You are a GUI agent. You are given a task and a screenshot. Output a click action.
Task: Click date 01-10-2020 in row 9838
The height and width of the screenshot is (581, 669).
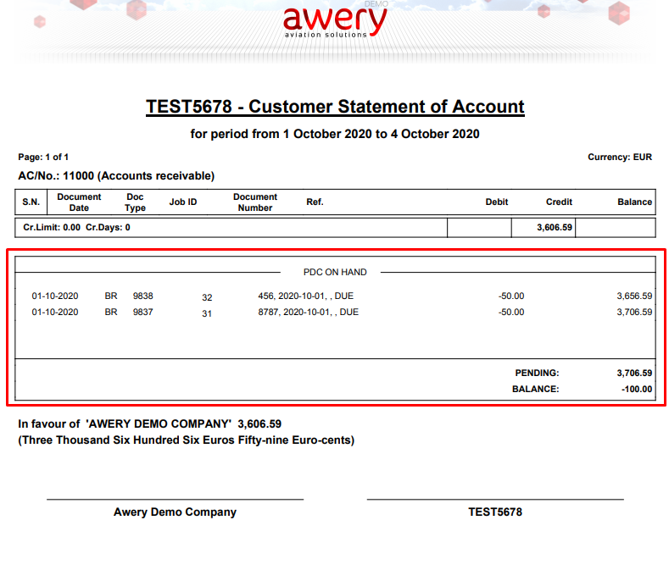pos(55,296)
